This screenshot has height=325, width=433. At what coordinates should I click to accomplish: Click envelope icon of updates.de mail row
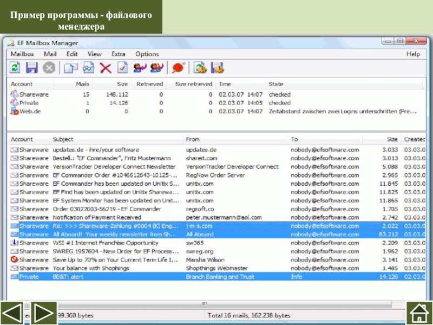[15, 150]
